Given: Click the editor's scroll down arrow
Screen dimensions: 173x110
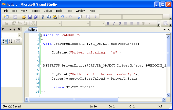Looking at the screenshot, I should coord(168,95).
